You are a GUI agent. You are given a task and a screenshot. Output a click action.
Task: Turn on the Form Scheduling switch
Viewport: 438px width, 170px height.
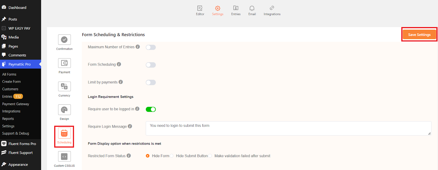[151, 65]
